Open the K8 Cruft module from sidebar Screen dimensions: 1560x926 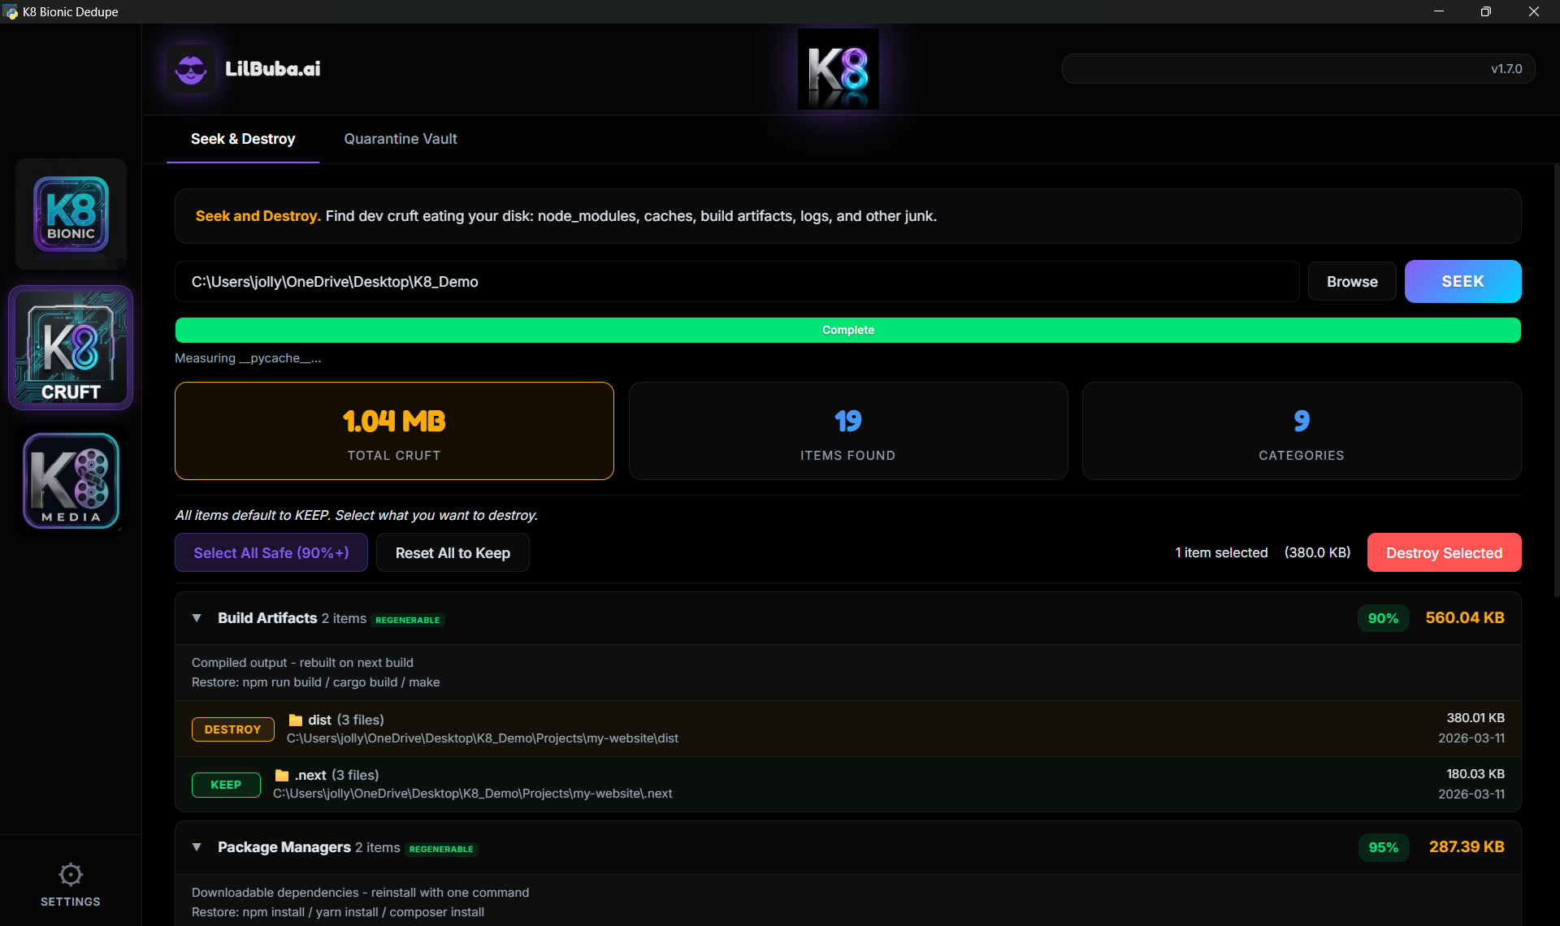pos(70,348)
